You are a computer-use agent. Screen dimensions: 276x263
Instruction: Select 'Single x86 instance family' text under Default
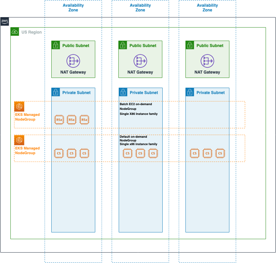click(139, 144)
